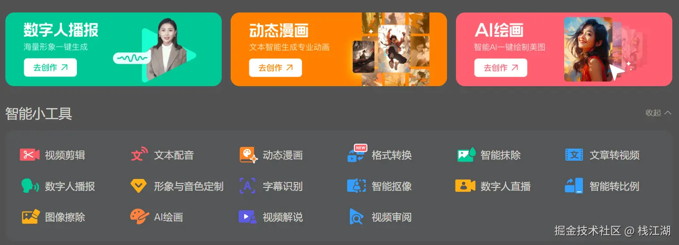Open the 动态漫画 palette icon
Image resolution: width=679 pixels, height=245 pixels.
pyautogui.click(x=248, y=155)
